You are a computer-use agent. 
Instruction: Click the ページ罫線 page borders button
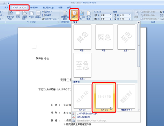pyautogui.click(x=88, y=15)
